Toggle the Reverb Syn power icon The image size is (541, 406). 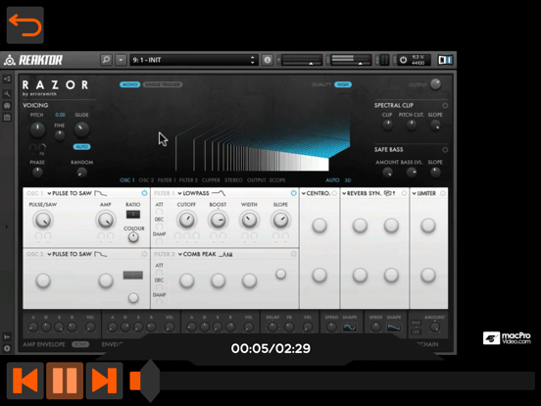[404, 193]
